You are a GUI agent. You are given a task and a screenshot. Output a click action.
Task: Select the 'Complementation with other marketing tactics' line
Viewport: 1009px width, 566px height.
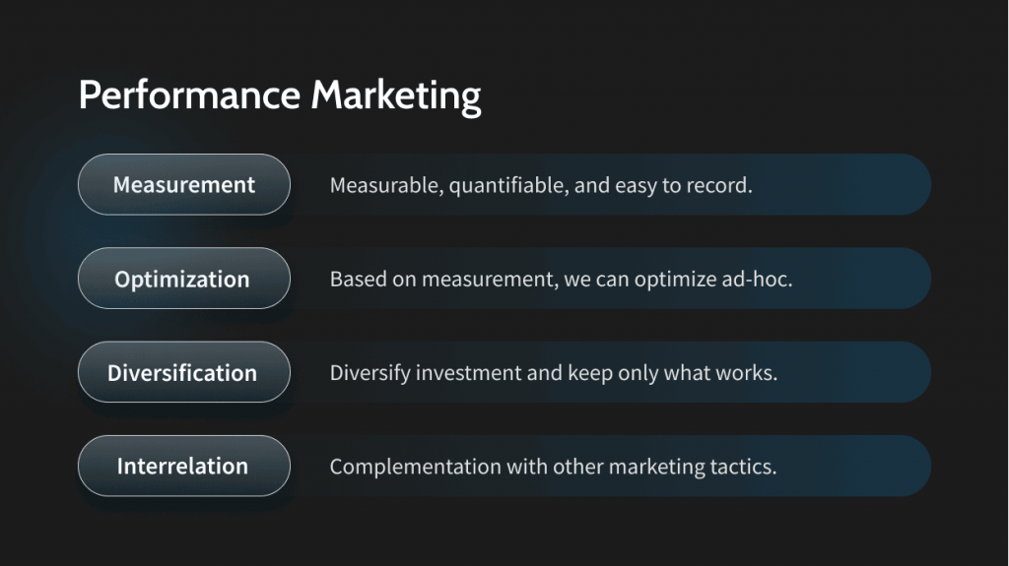coord(553,467)
